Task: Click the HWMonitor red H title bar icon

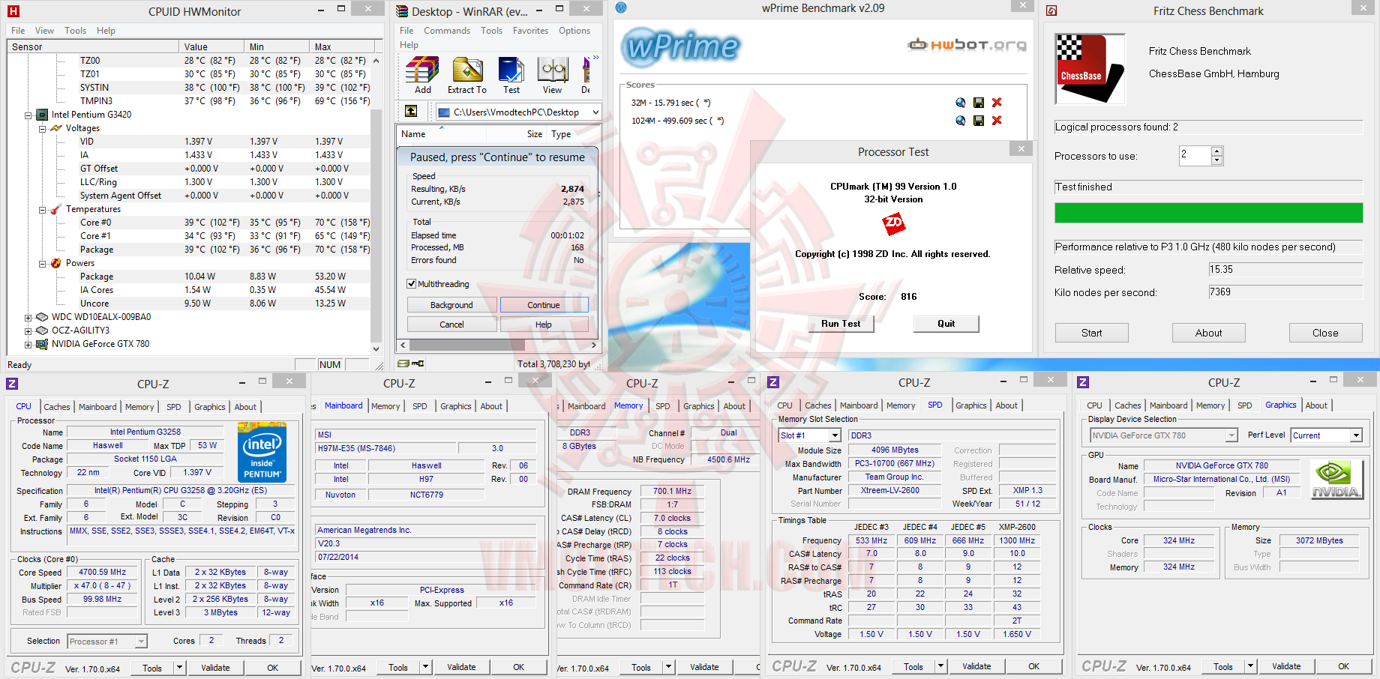Action: tap(13, 11)
